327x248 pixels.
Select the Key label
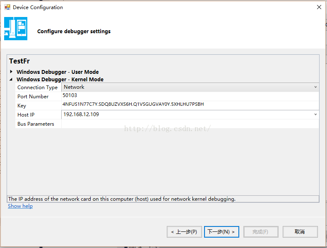click(22, 106)
